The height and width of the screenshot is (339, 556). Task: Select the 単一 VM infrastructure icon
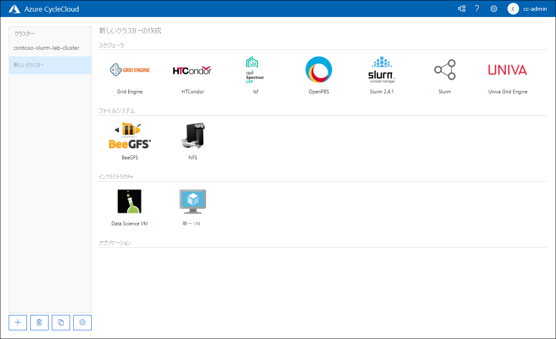193,201
